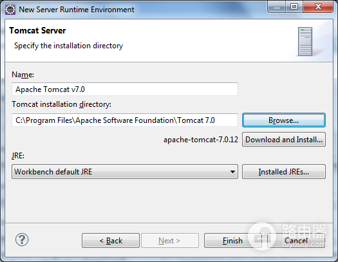Screen dimensions: 338x262
Task: Go back to previous wizard page
Action: point(111,241)
